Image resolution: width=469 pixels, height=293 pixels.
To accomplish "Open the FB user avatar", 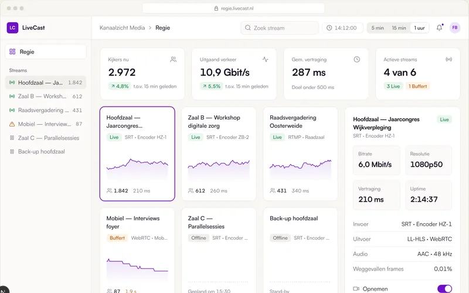I will [x=455, y=28].
